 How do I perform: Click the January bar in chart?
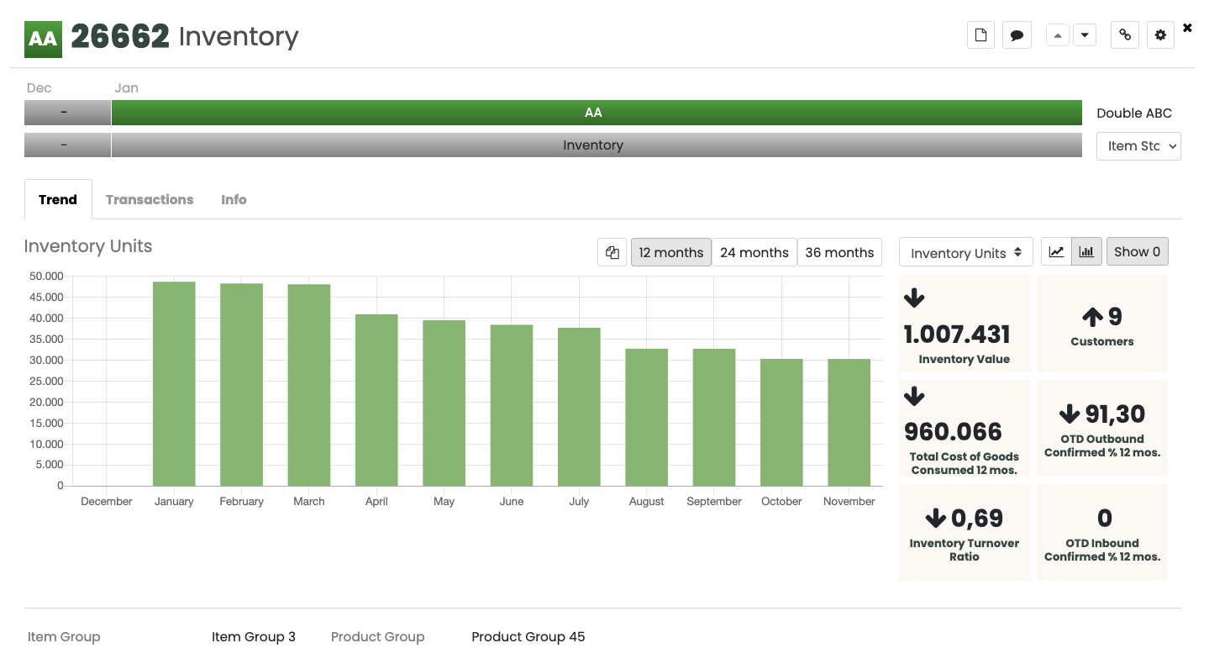(174, 383)
